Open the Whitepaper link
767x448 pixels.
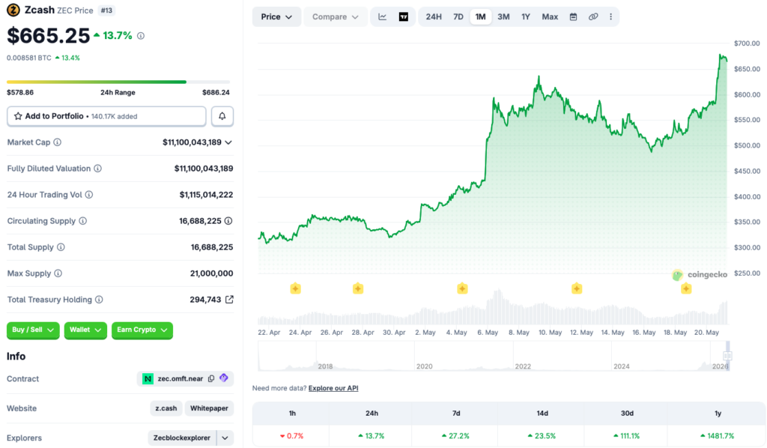point(209,408)
